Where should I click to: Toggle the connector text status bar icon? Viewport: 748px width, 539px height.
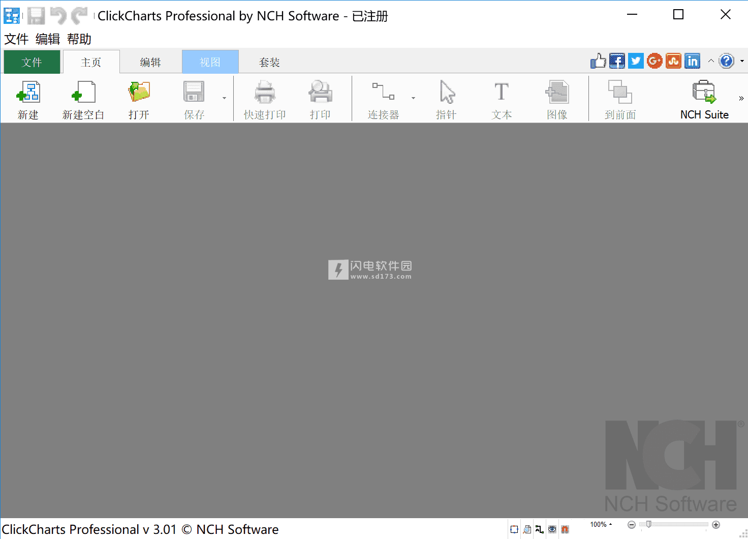click(x=540, y=529)
